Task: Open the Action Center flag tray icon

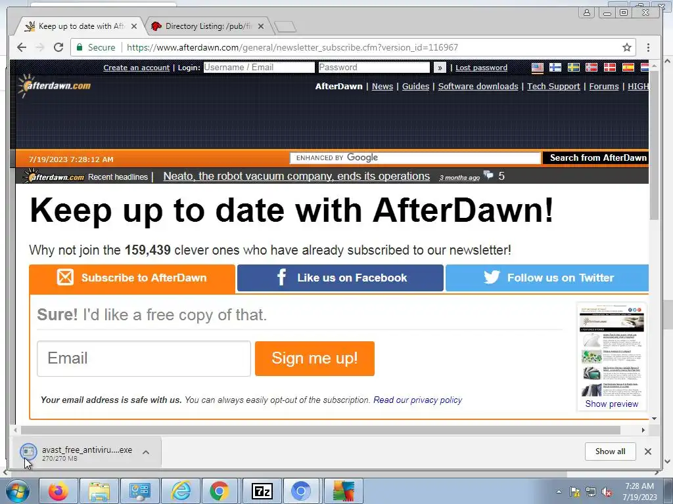Action: pyautogui.click(x=575, y=492)
